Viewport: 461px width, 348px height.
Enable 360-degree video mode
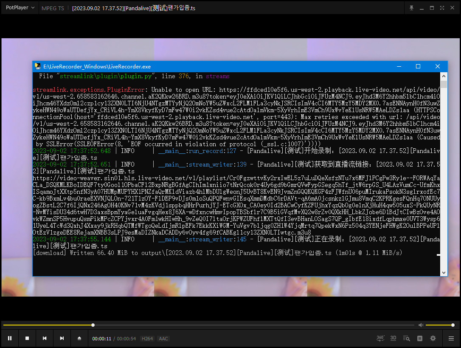point(380,338)
